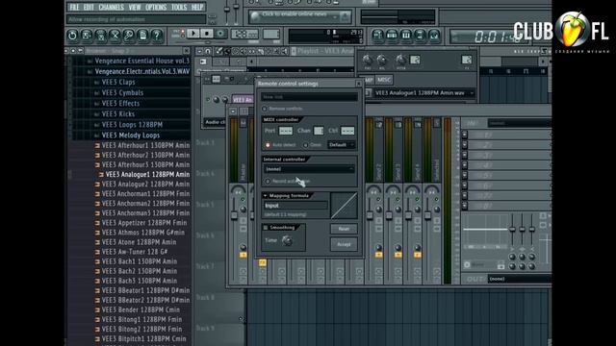Click the Smoothing Time knob

(287, 240)
